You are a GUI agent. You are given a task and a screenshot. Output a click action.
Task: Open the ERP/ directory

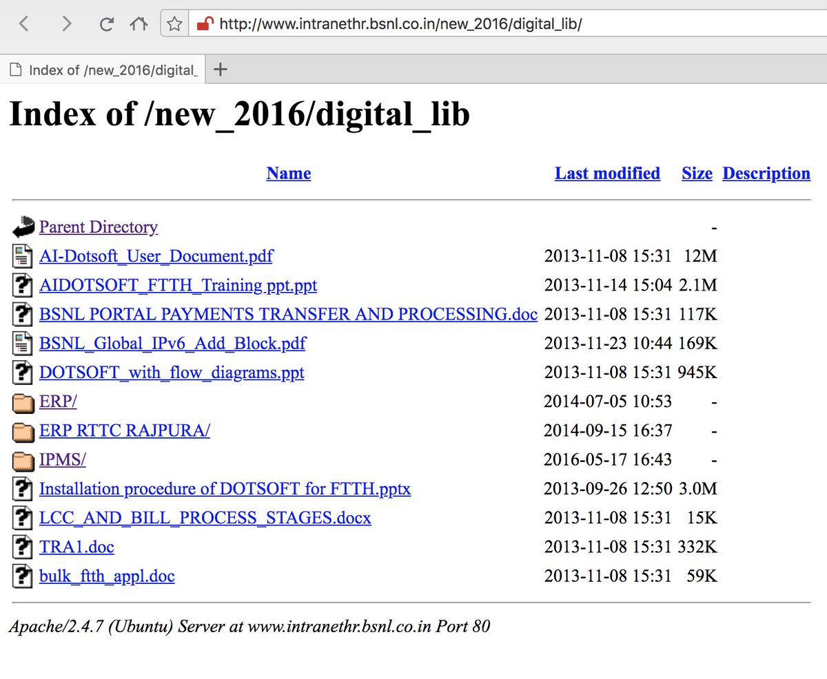pyautogui.click(x=58, y=401)
